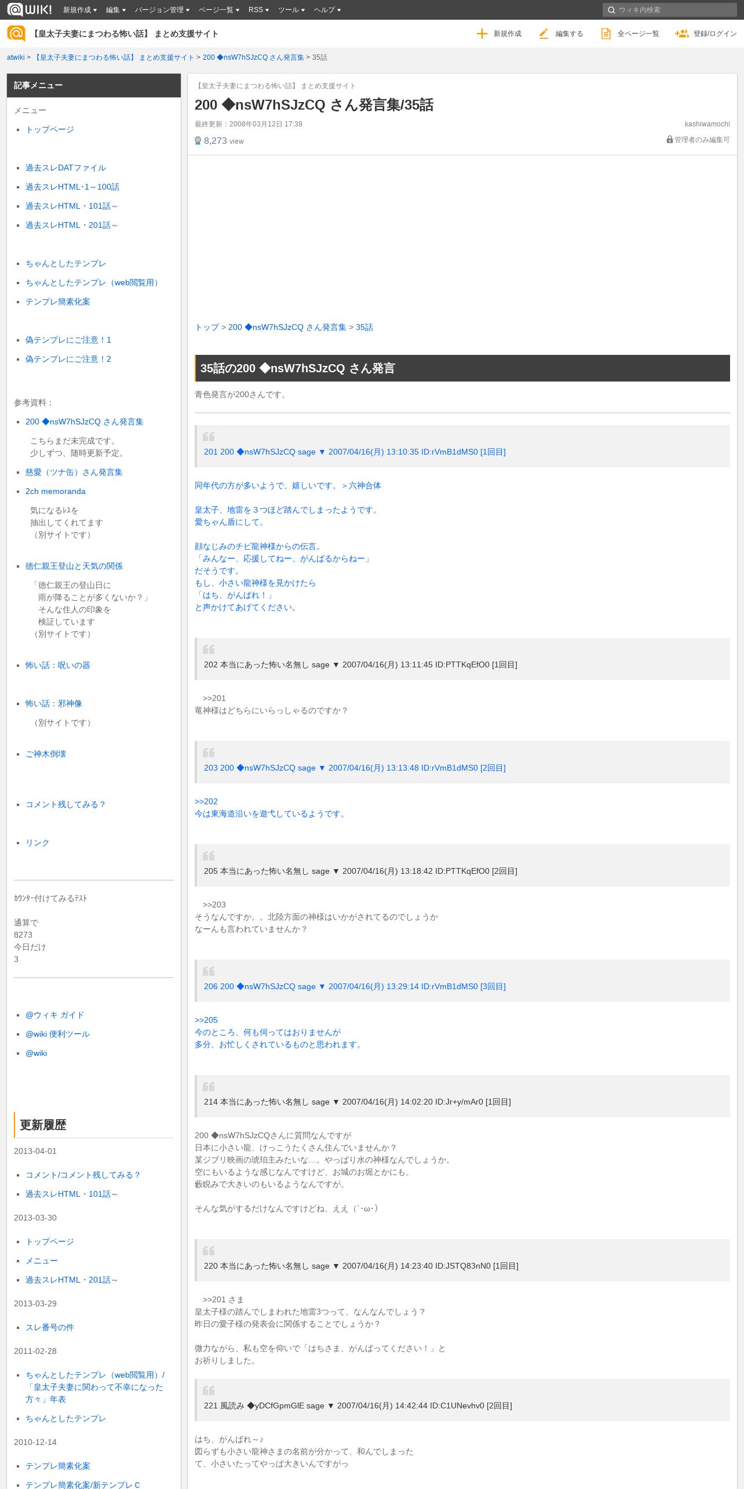Open @wiki 便利ツール link
The image size is (744, 1489).
point(58,1034)
